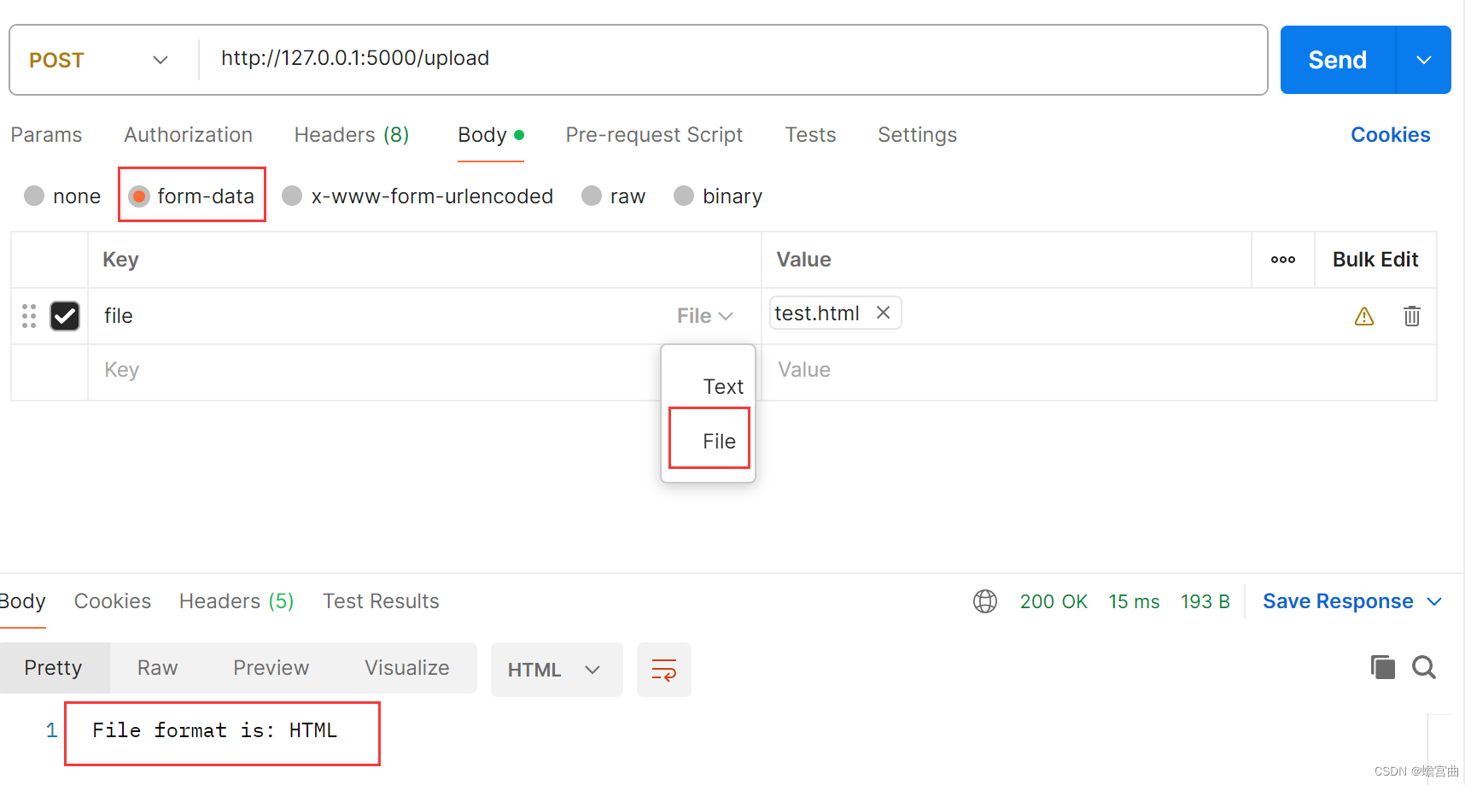
Task: Open the request Body tab
Action: coord(490,135)
